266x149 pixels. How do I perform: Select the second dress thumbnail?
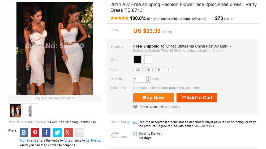click(31, 110)
